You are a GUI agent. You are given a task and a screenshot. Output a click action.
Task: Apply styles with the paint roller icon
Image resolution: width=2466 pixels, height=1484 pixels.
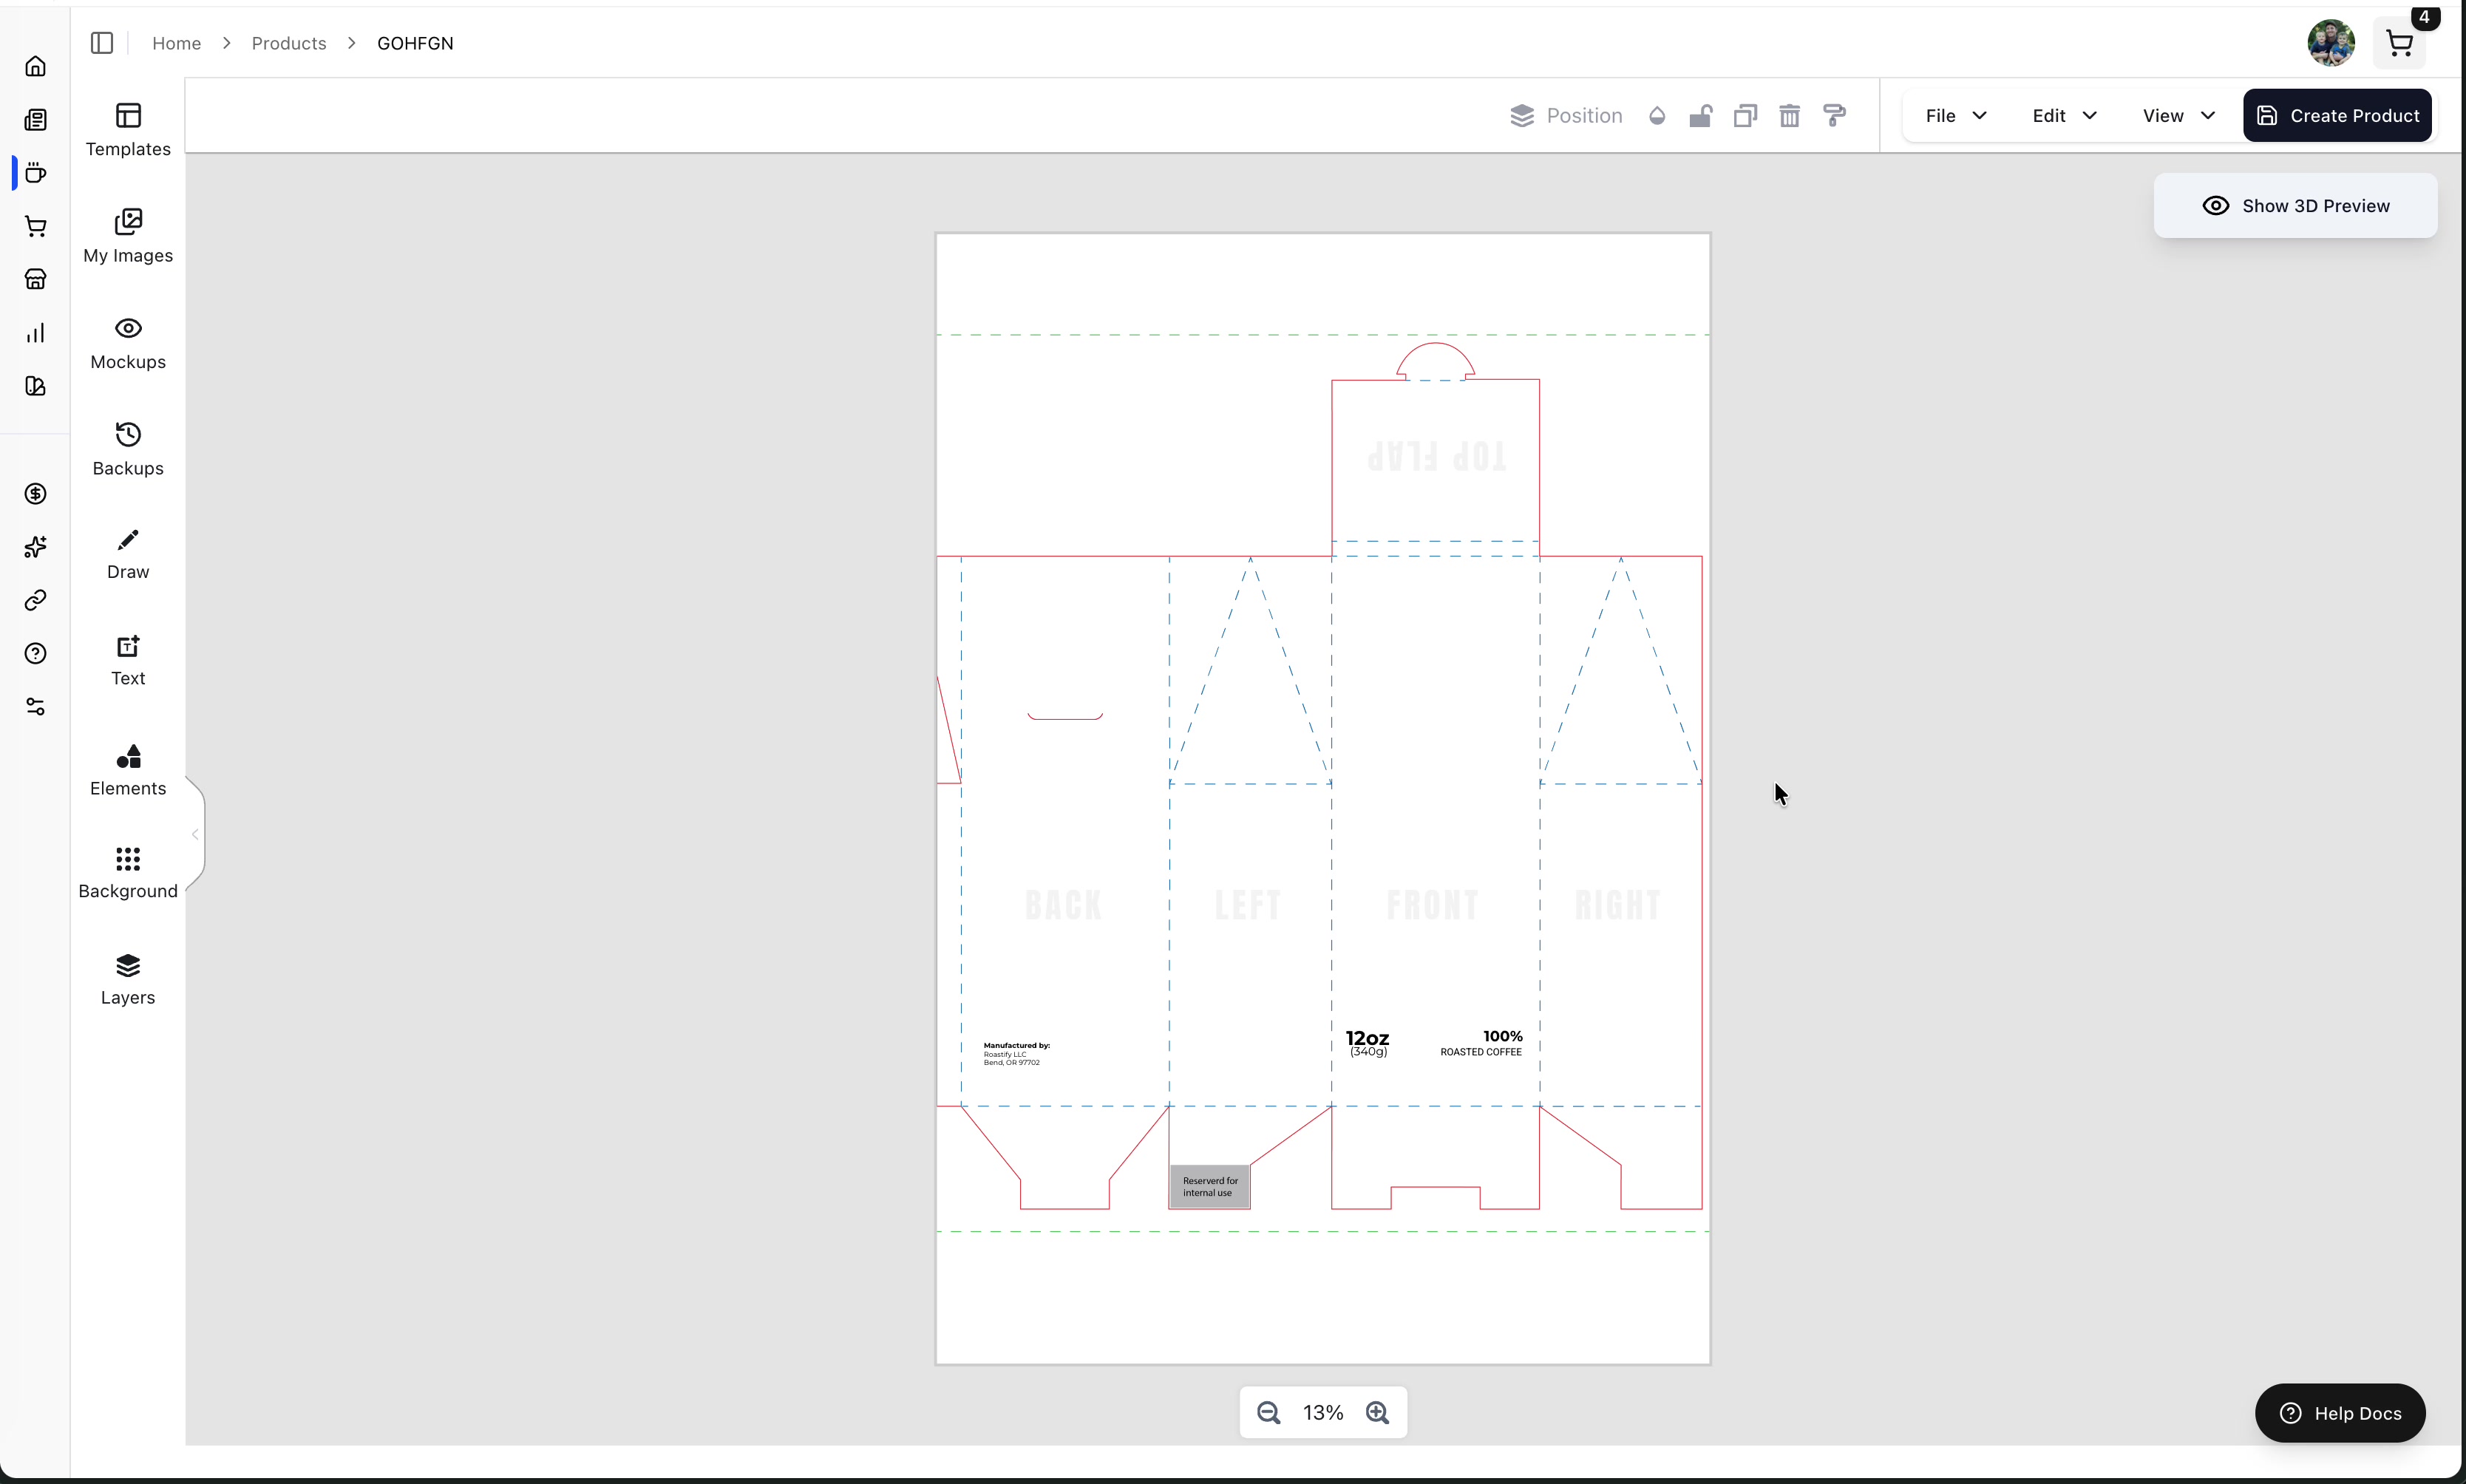(1835, 116)
